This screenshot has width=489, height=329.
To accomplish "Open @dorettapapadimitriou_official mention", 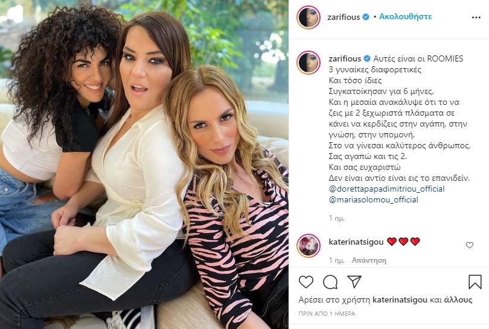I will tap(387, 189).
